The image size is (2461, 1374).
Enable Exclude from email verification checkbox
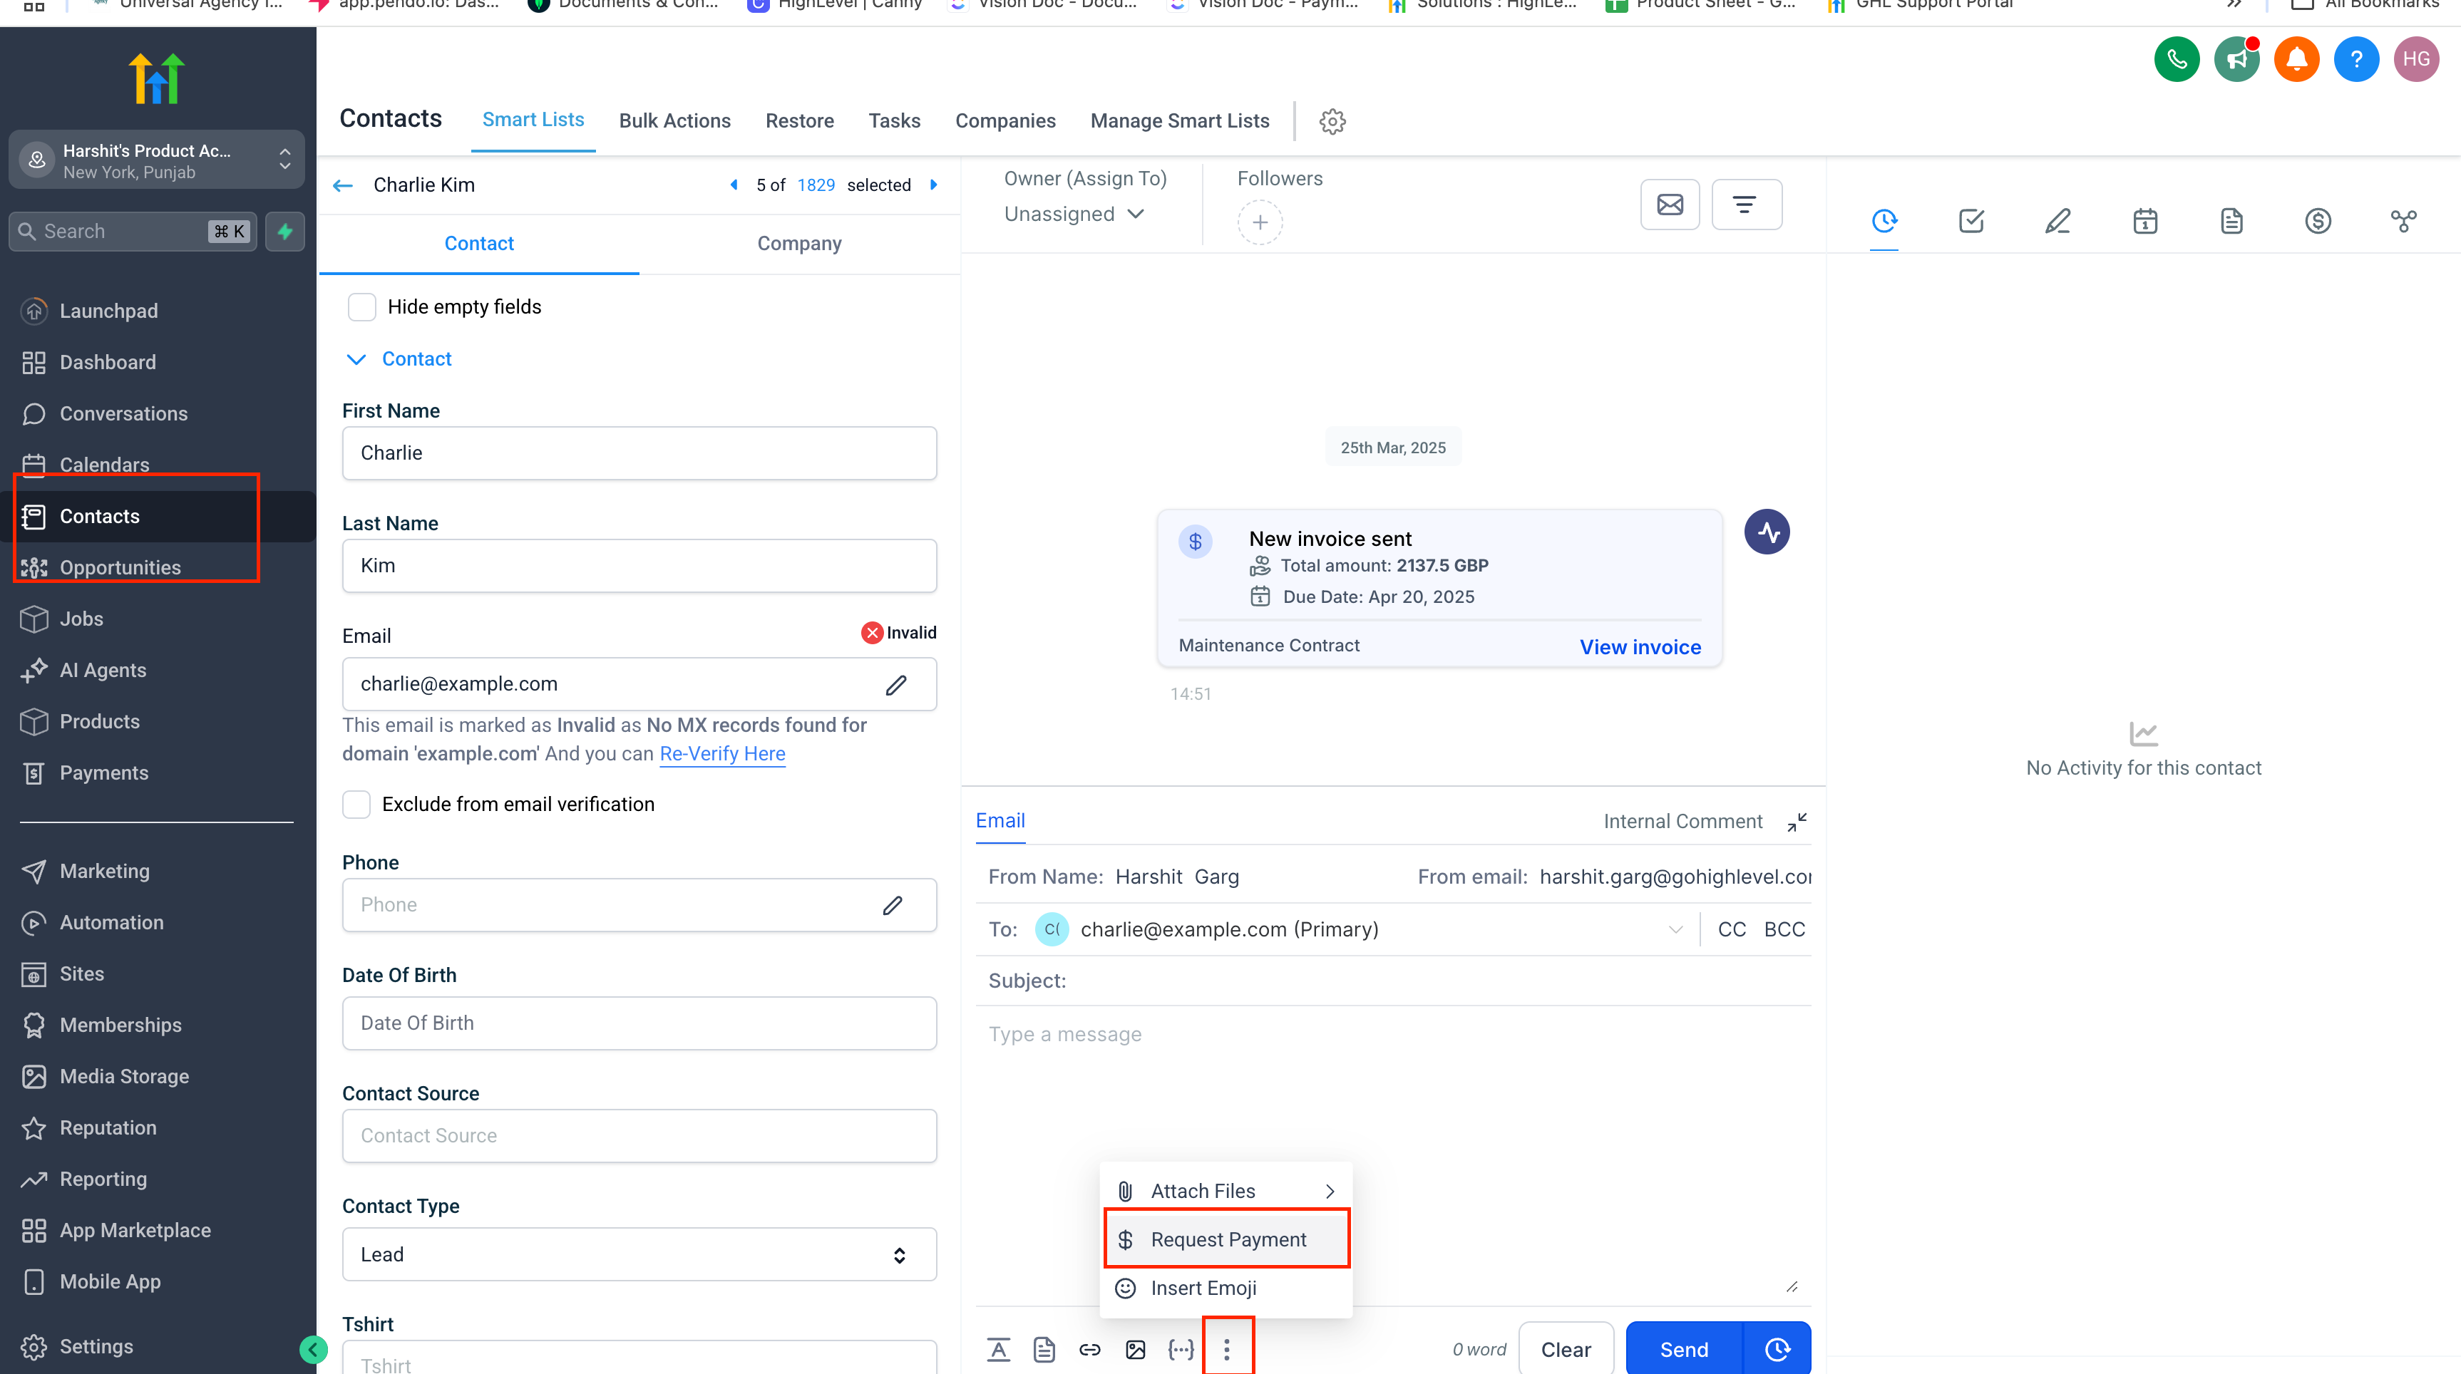pyautogui.click(x=356, y=804)
